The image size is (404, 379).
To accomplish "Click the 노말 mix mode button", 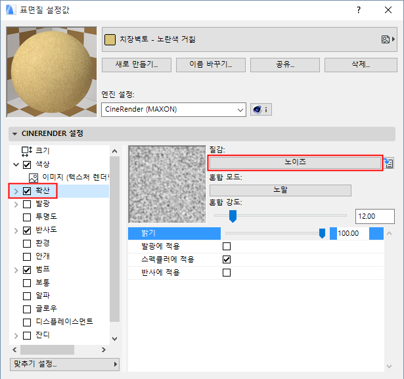I will pos(281,190).
